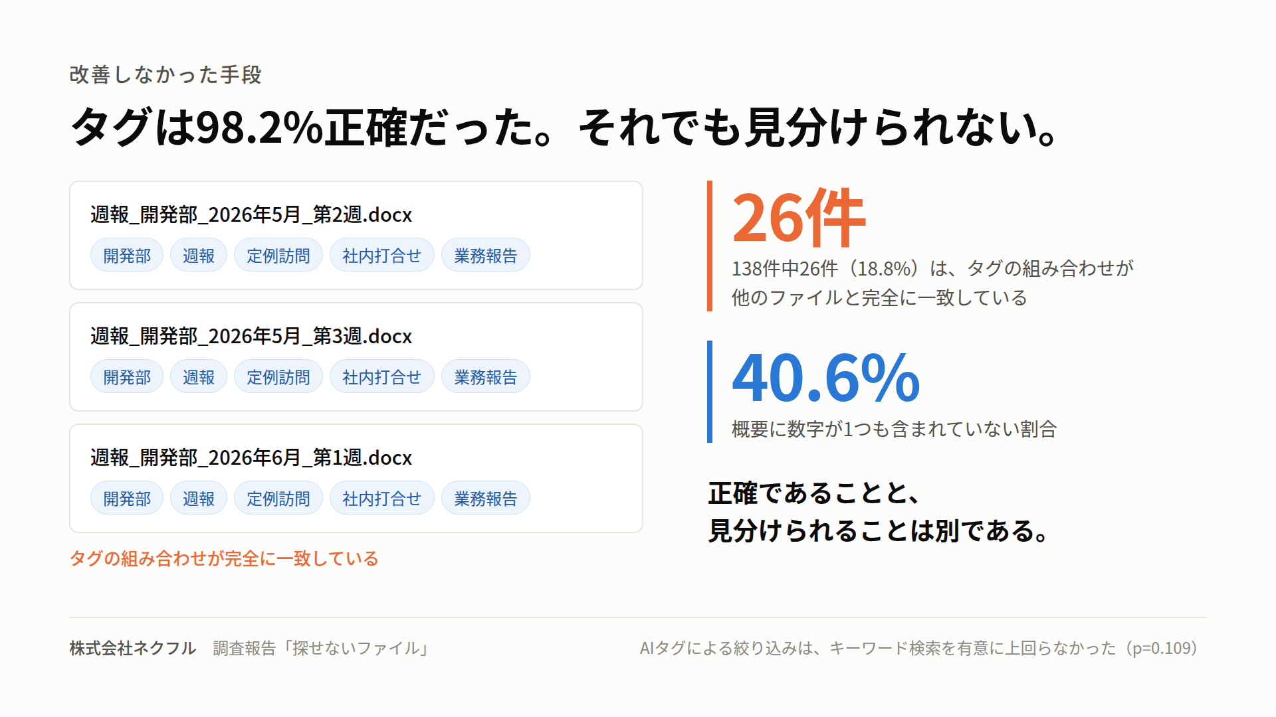Open file 週報_開発部_2026年5月_第3週.docx
The height and width of the screenshot is (717, 1276).
251,336
